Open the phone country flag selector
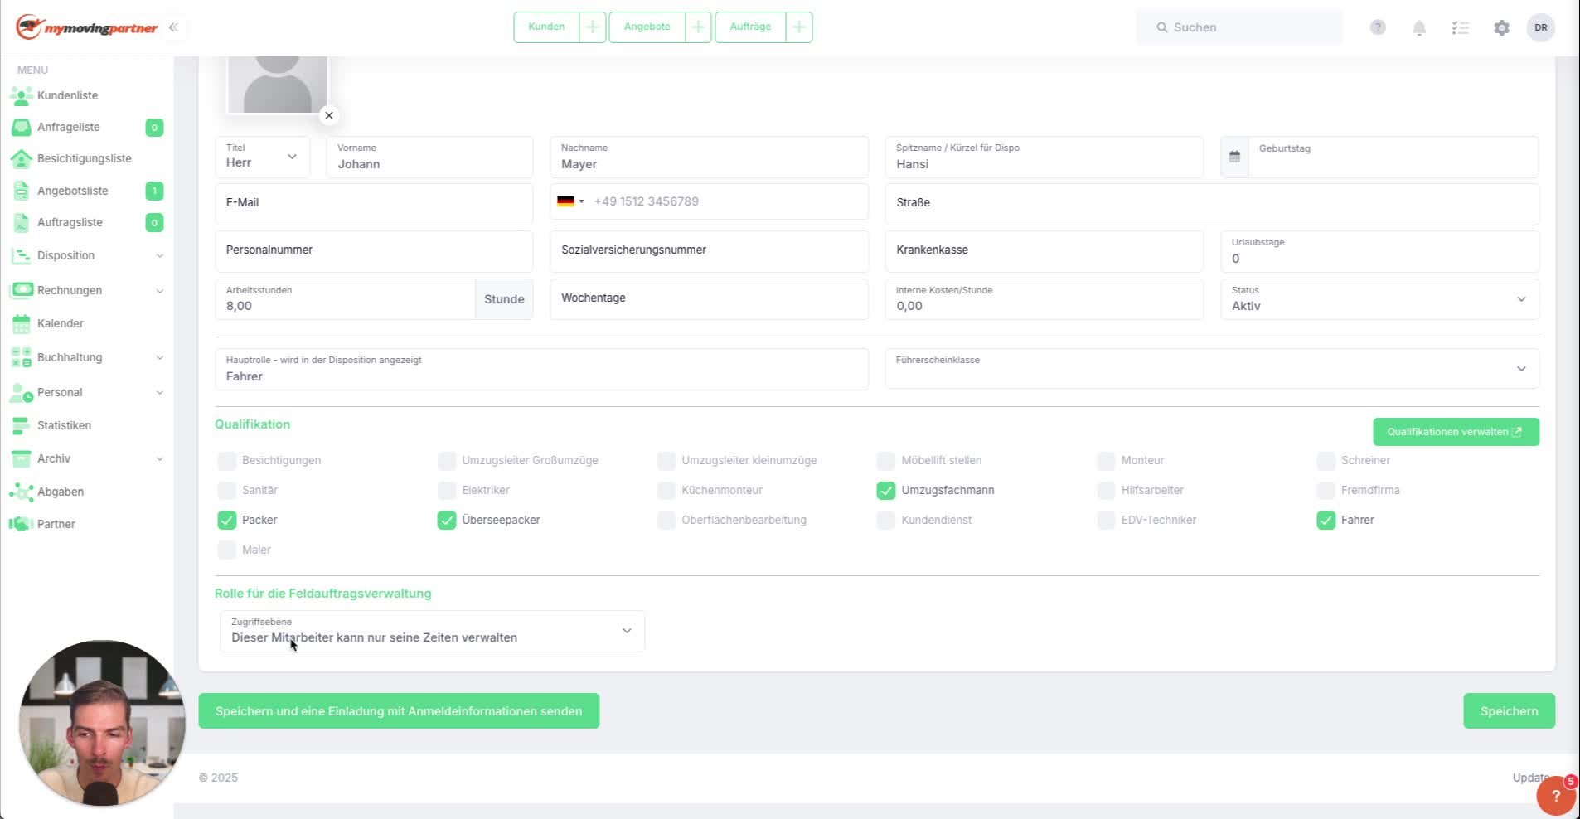Image resolution: width=1580 pixels, height=819 pixels. pos(570,201)
